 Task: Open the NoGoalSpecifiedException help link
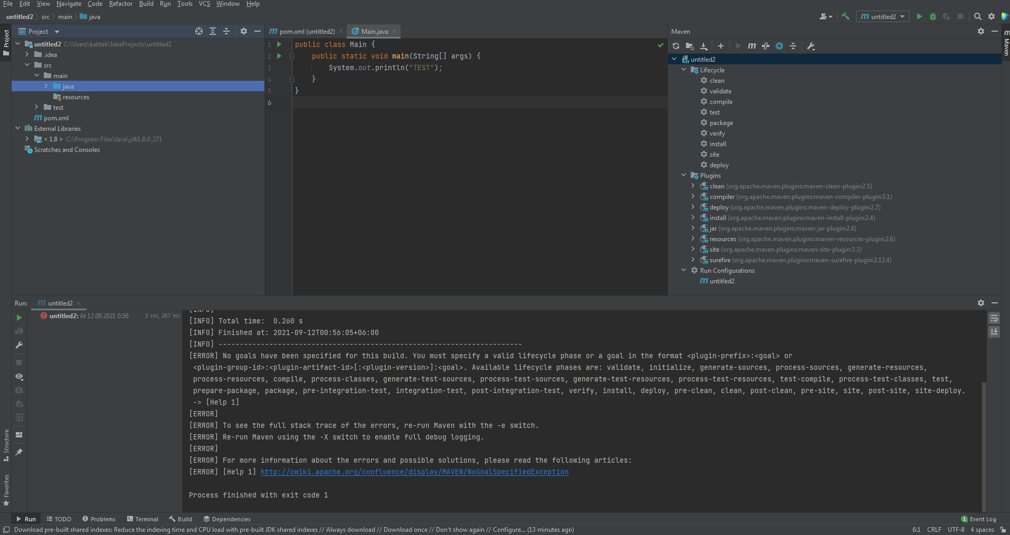pos(415,472)
